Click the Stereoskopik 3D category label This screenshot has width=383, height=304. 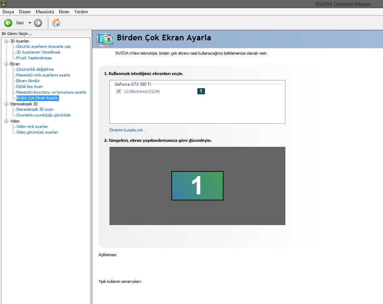(x=24, y=104)
